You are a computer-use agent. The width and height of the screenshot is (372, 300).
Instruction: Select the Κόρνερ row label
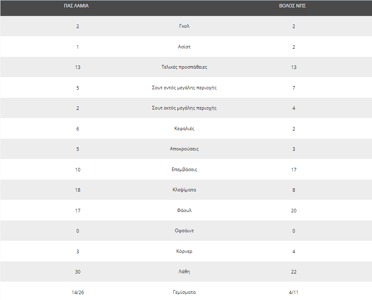[184, 251]
